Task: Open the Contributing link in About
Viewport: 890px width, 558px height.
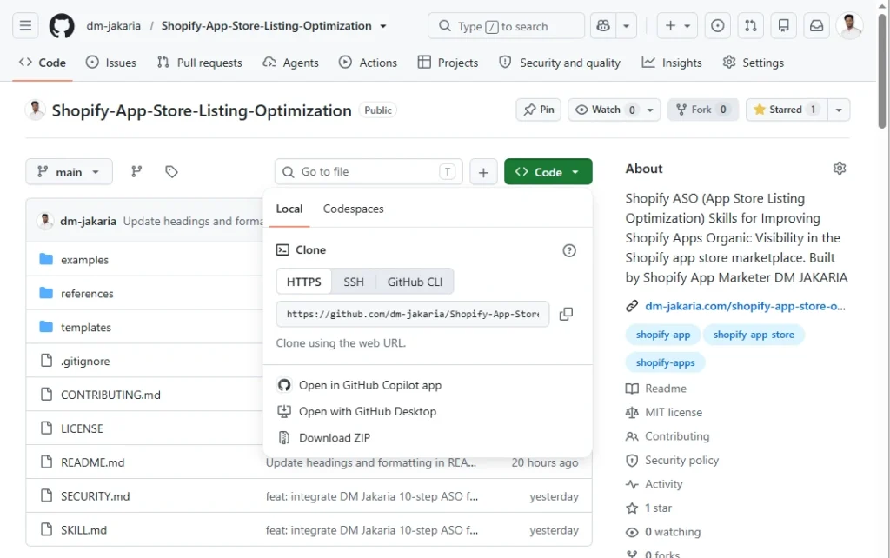Action: pos(667,436)
